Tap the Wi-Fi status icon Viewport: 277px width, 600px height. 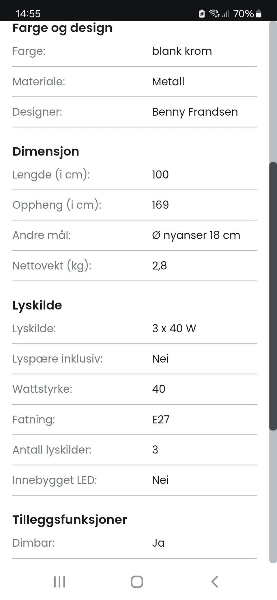point(214,13)
